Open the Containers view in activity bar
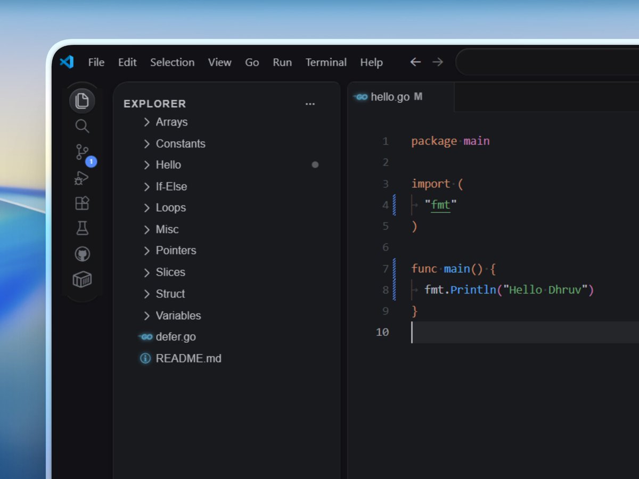Screen dimensions: 639x479 (x=82, y=279)
